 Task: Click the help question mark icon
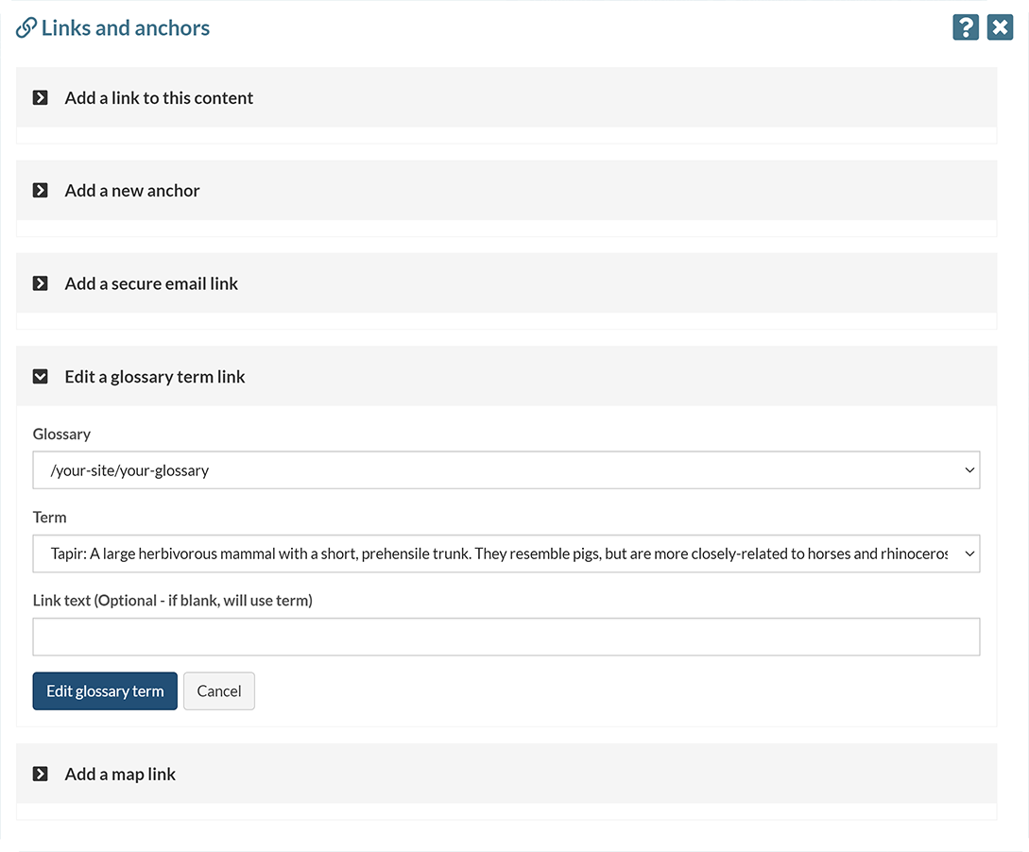pos(965,27)
